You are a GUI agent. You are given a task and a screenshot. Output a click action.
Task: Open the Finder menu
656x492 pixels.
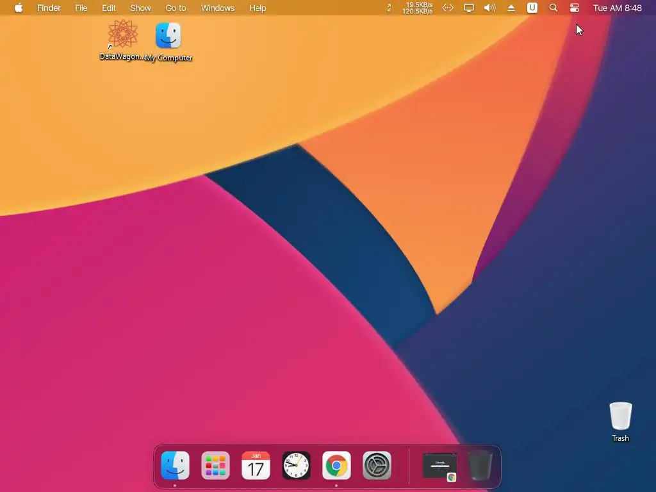tap(49, 8)
